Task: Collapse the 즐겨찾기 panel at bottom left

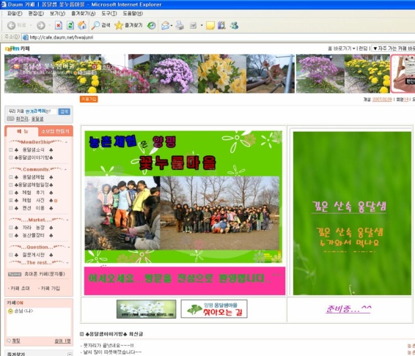Action: (x=70, y=354)
